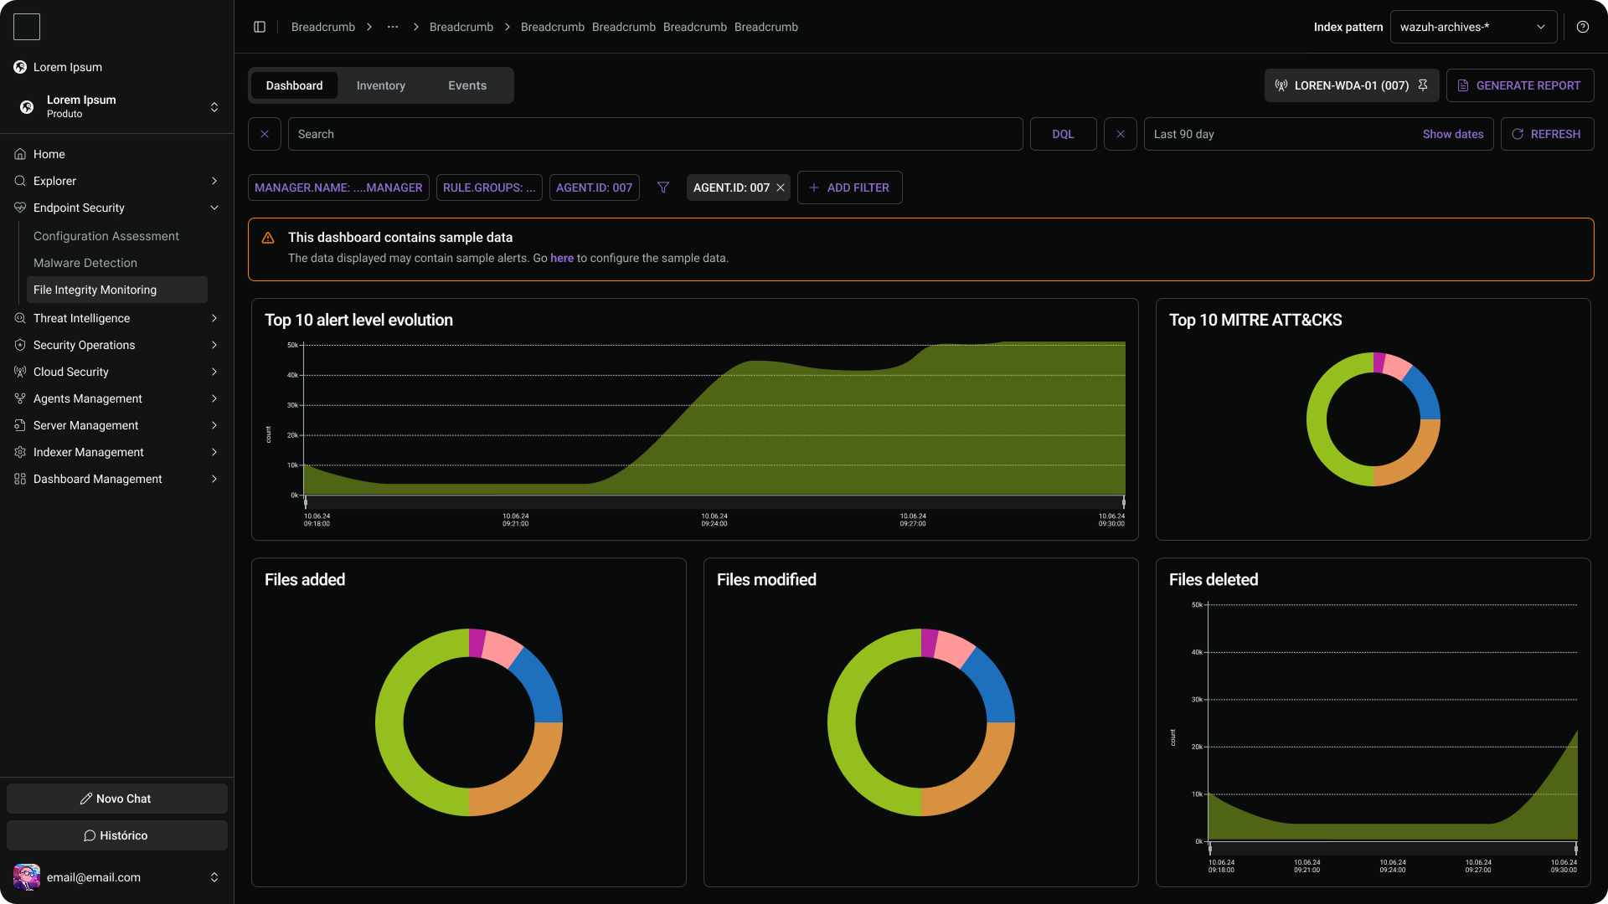Clear the date range X icon
Viewport: 1608px width, 904px height.
coord(1121,134)
